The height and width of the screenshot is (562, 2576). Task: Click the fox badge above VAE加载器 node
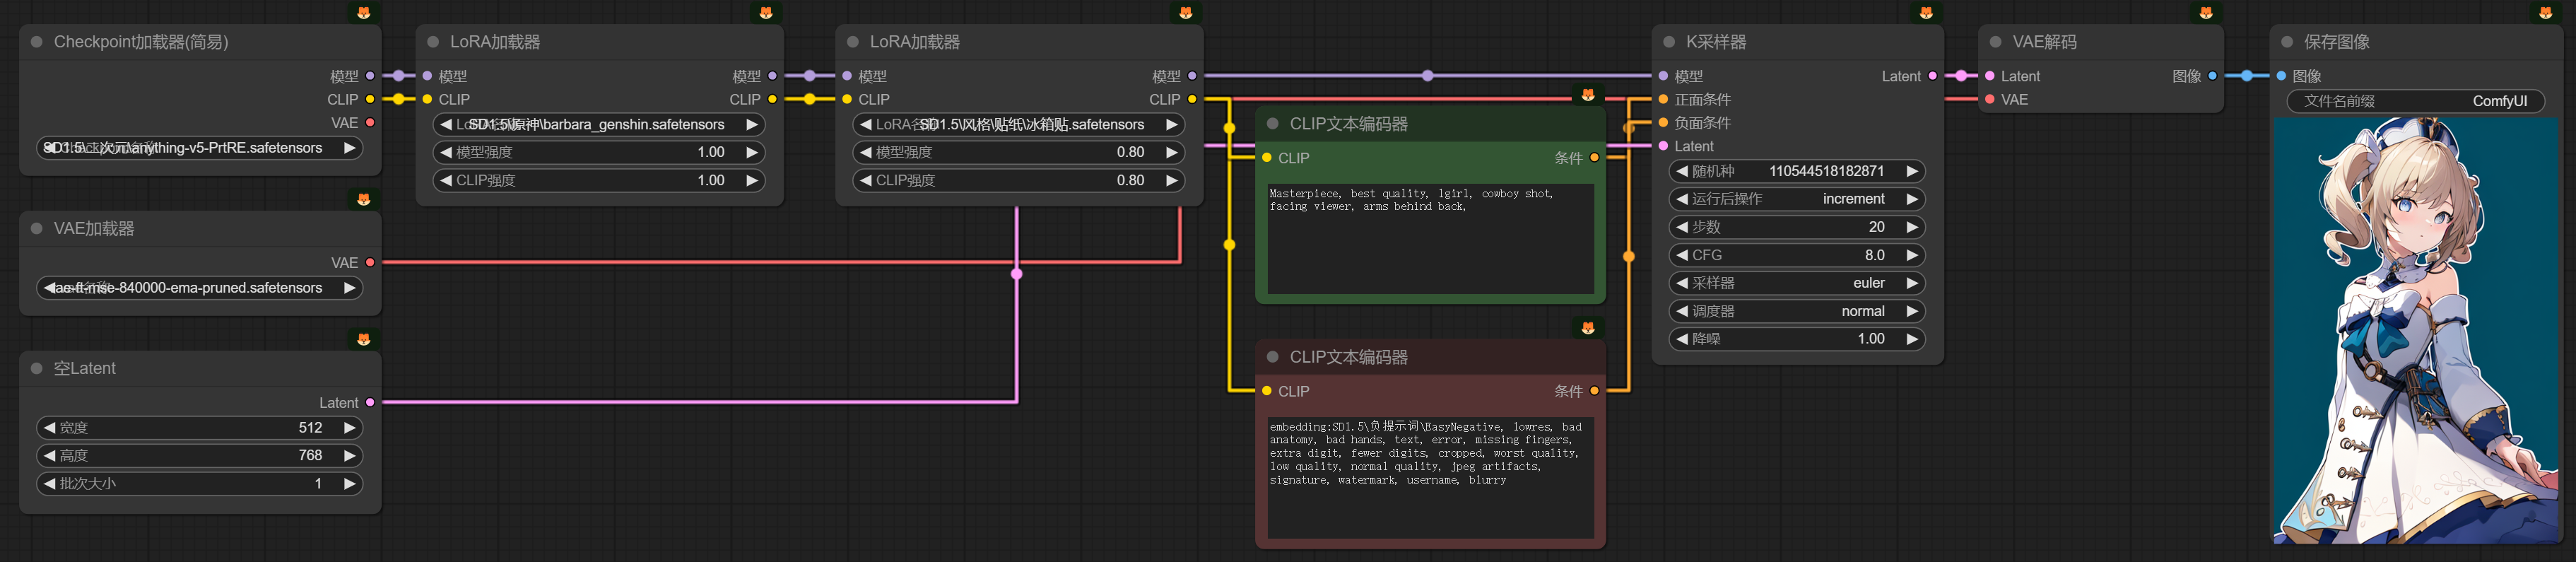click(x=363, y=199)
